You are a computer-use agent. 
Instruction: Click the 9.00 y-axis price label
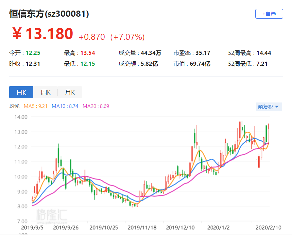click(22, 192)
